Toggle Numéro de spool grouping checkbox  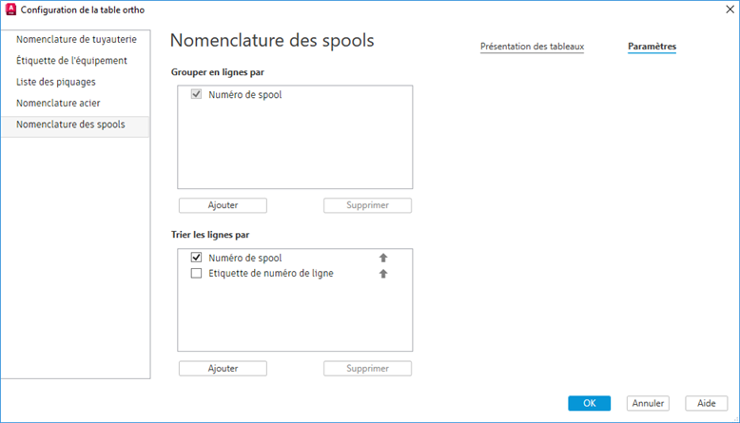[197, 95]
